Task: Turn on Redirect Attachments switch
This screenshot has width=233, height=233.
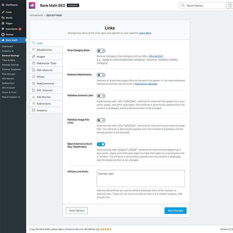Action: 101,75
